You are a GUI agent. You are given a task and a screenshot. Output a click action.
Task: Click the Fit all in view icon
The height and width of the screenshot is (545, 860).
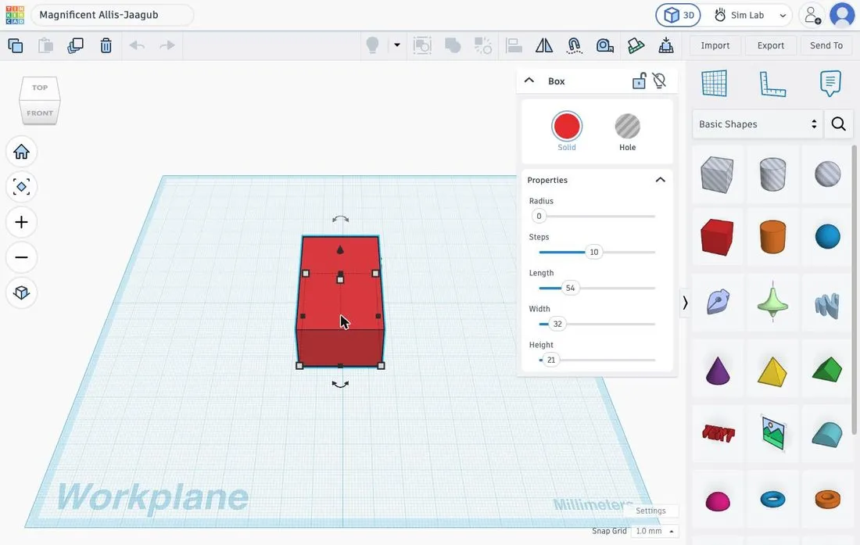pyautogui.click(x=21, y=187)
